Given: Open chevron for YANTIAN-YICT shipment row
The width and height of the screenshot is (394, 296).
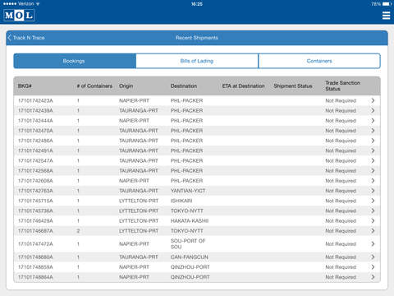Looking at the screenshot, I should tap(373, 191).
